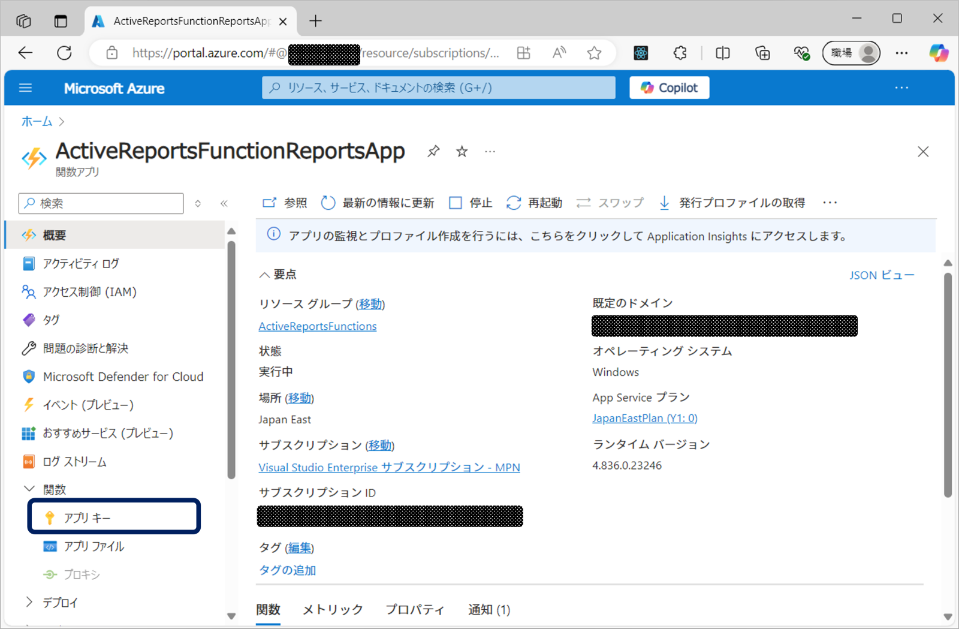Switch to メトリック tab
Screen dimensions: 959x629
pyautogui.click(x=333, y=609)
